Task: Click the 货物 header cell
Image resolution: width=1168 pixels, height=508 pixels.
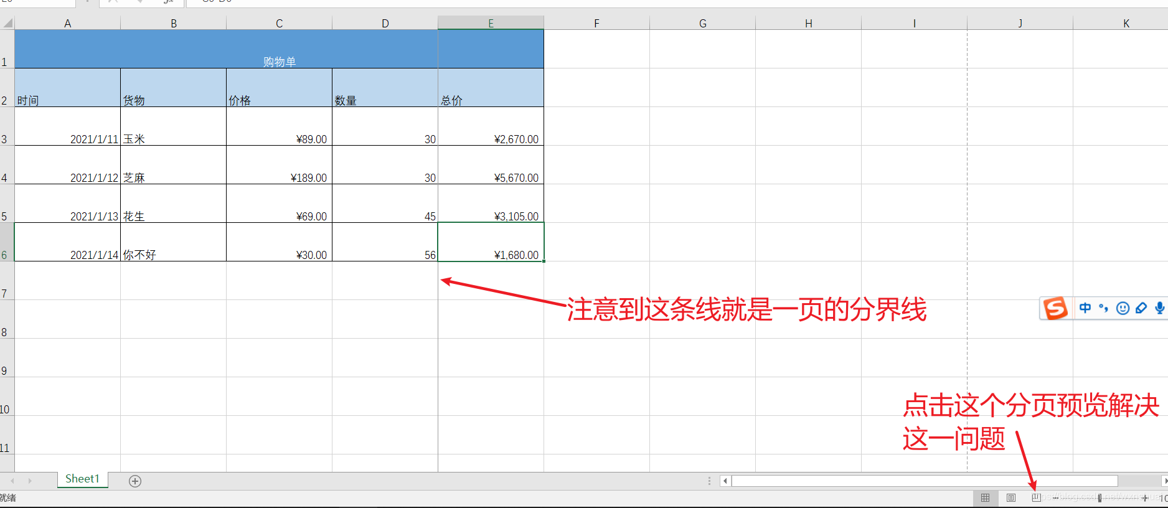Action: point(174,88)
